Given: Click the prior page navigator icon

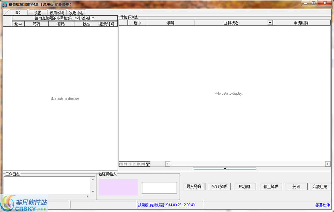Looking at the screenshot, I should [125, 164].
